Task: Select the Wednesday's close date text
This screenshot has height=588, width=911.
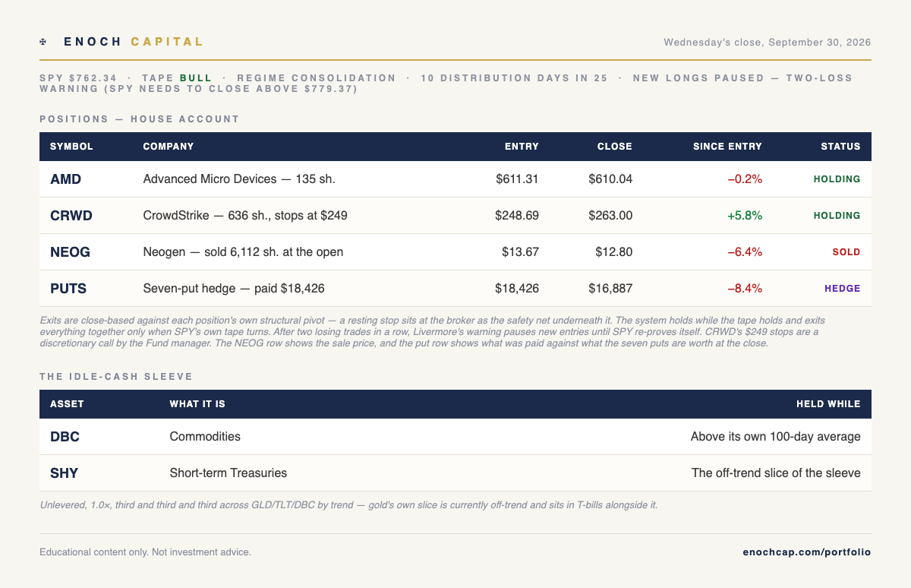Action: coord(768,43)
